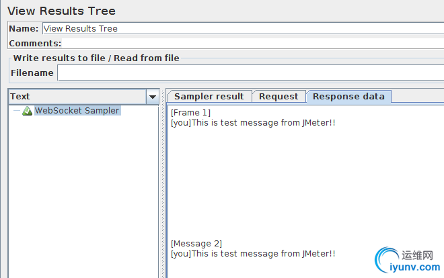Screen dimensions: 444x278
Task: Click the message text under Frame 1
Action: click(x=253, y=123)
